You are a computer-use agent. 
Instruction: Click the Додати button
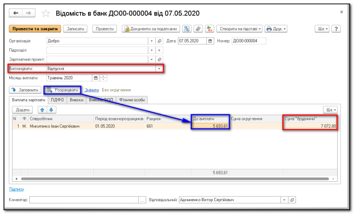(x=23, y=110)
